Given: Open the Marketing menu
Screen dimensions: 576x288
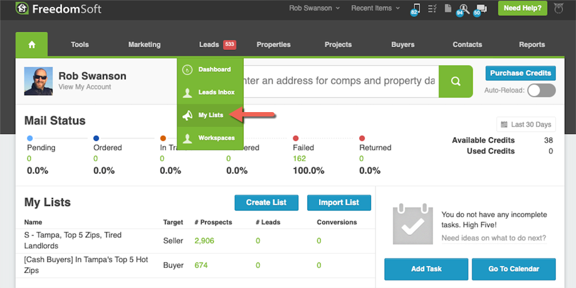Looking at the screenshot, I should tap(144, 44).
